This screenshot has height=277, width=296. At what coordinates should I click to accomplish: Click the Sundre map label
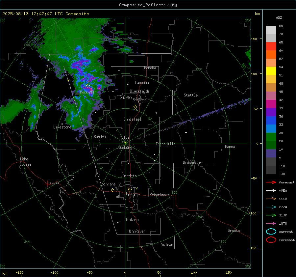pos(100,137)
